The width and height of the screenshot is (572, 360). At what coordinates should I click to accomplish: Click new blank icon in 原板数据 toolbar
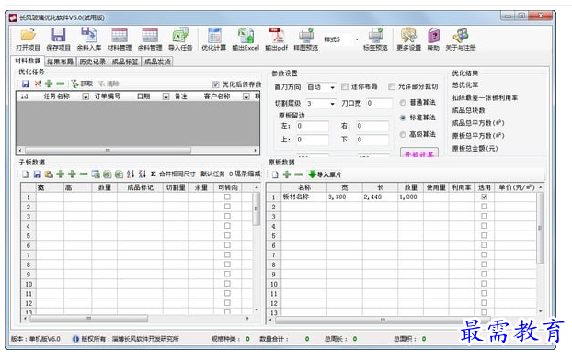point(275,174)
